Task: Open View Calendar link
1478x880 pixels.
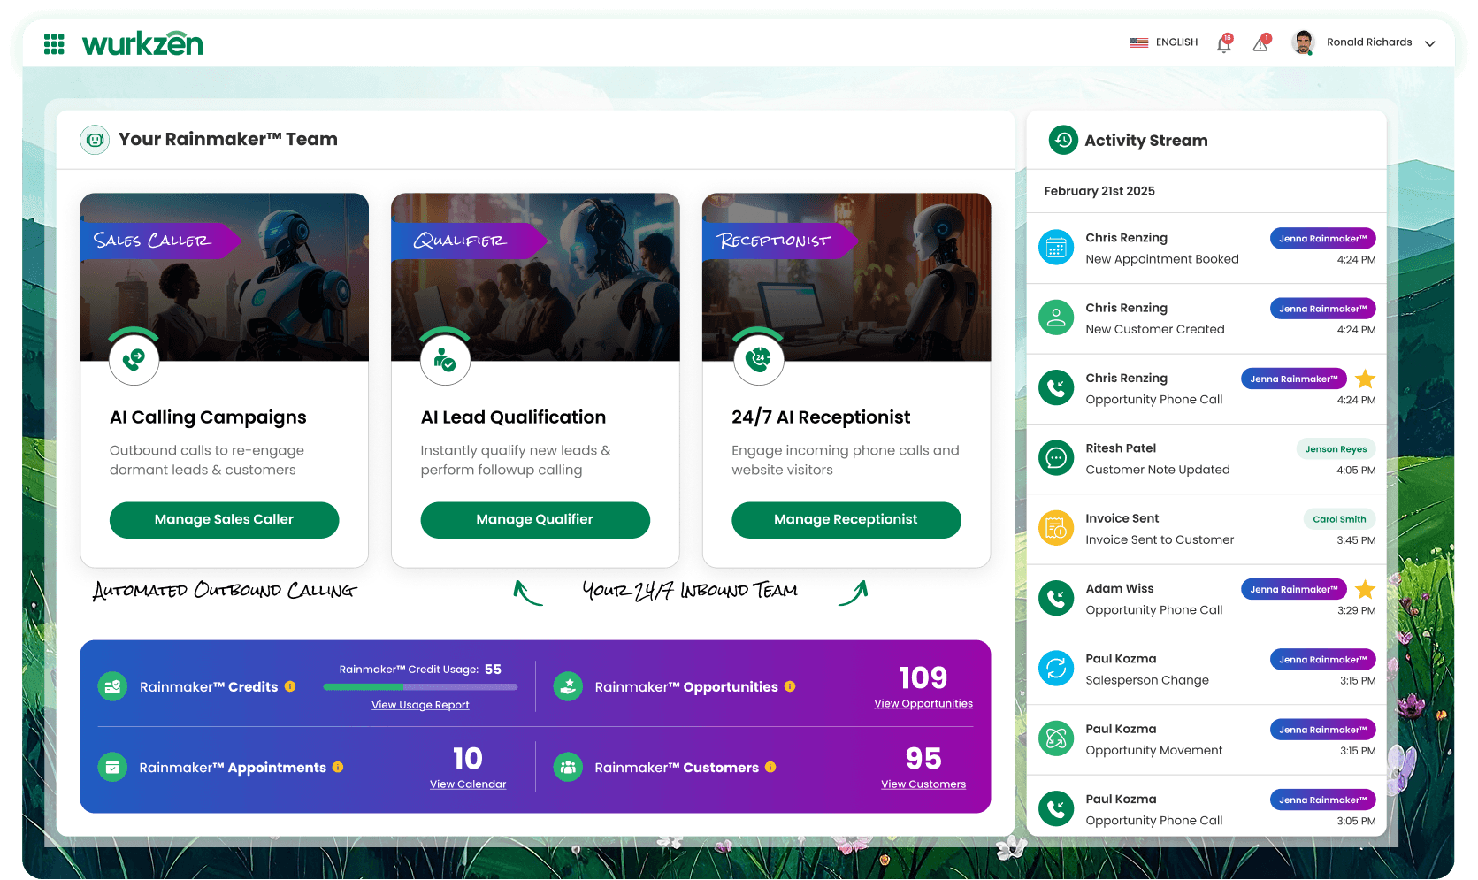Action: click(468, 784)
